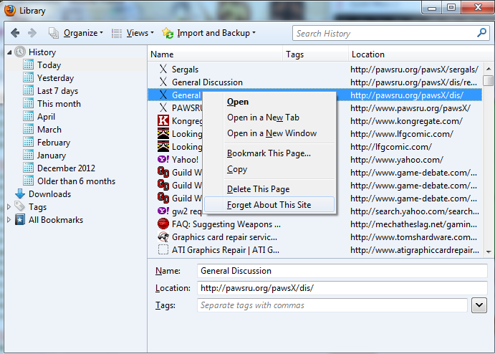Select Today in history tree

(49, 65)
